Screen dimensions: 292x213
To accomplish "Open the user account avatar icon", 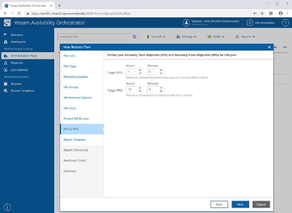I will [x=186, y=23].
